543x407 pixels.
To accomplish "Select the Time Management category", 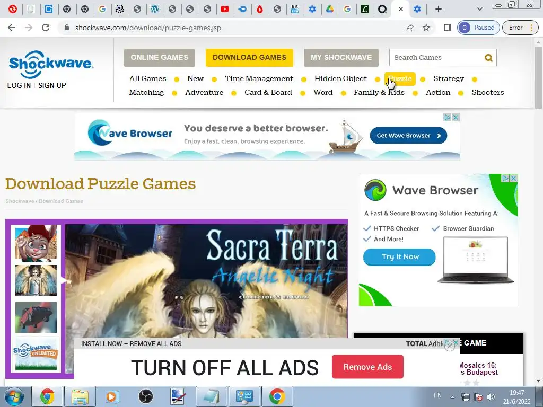I will point(259,78).
